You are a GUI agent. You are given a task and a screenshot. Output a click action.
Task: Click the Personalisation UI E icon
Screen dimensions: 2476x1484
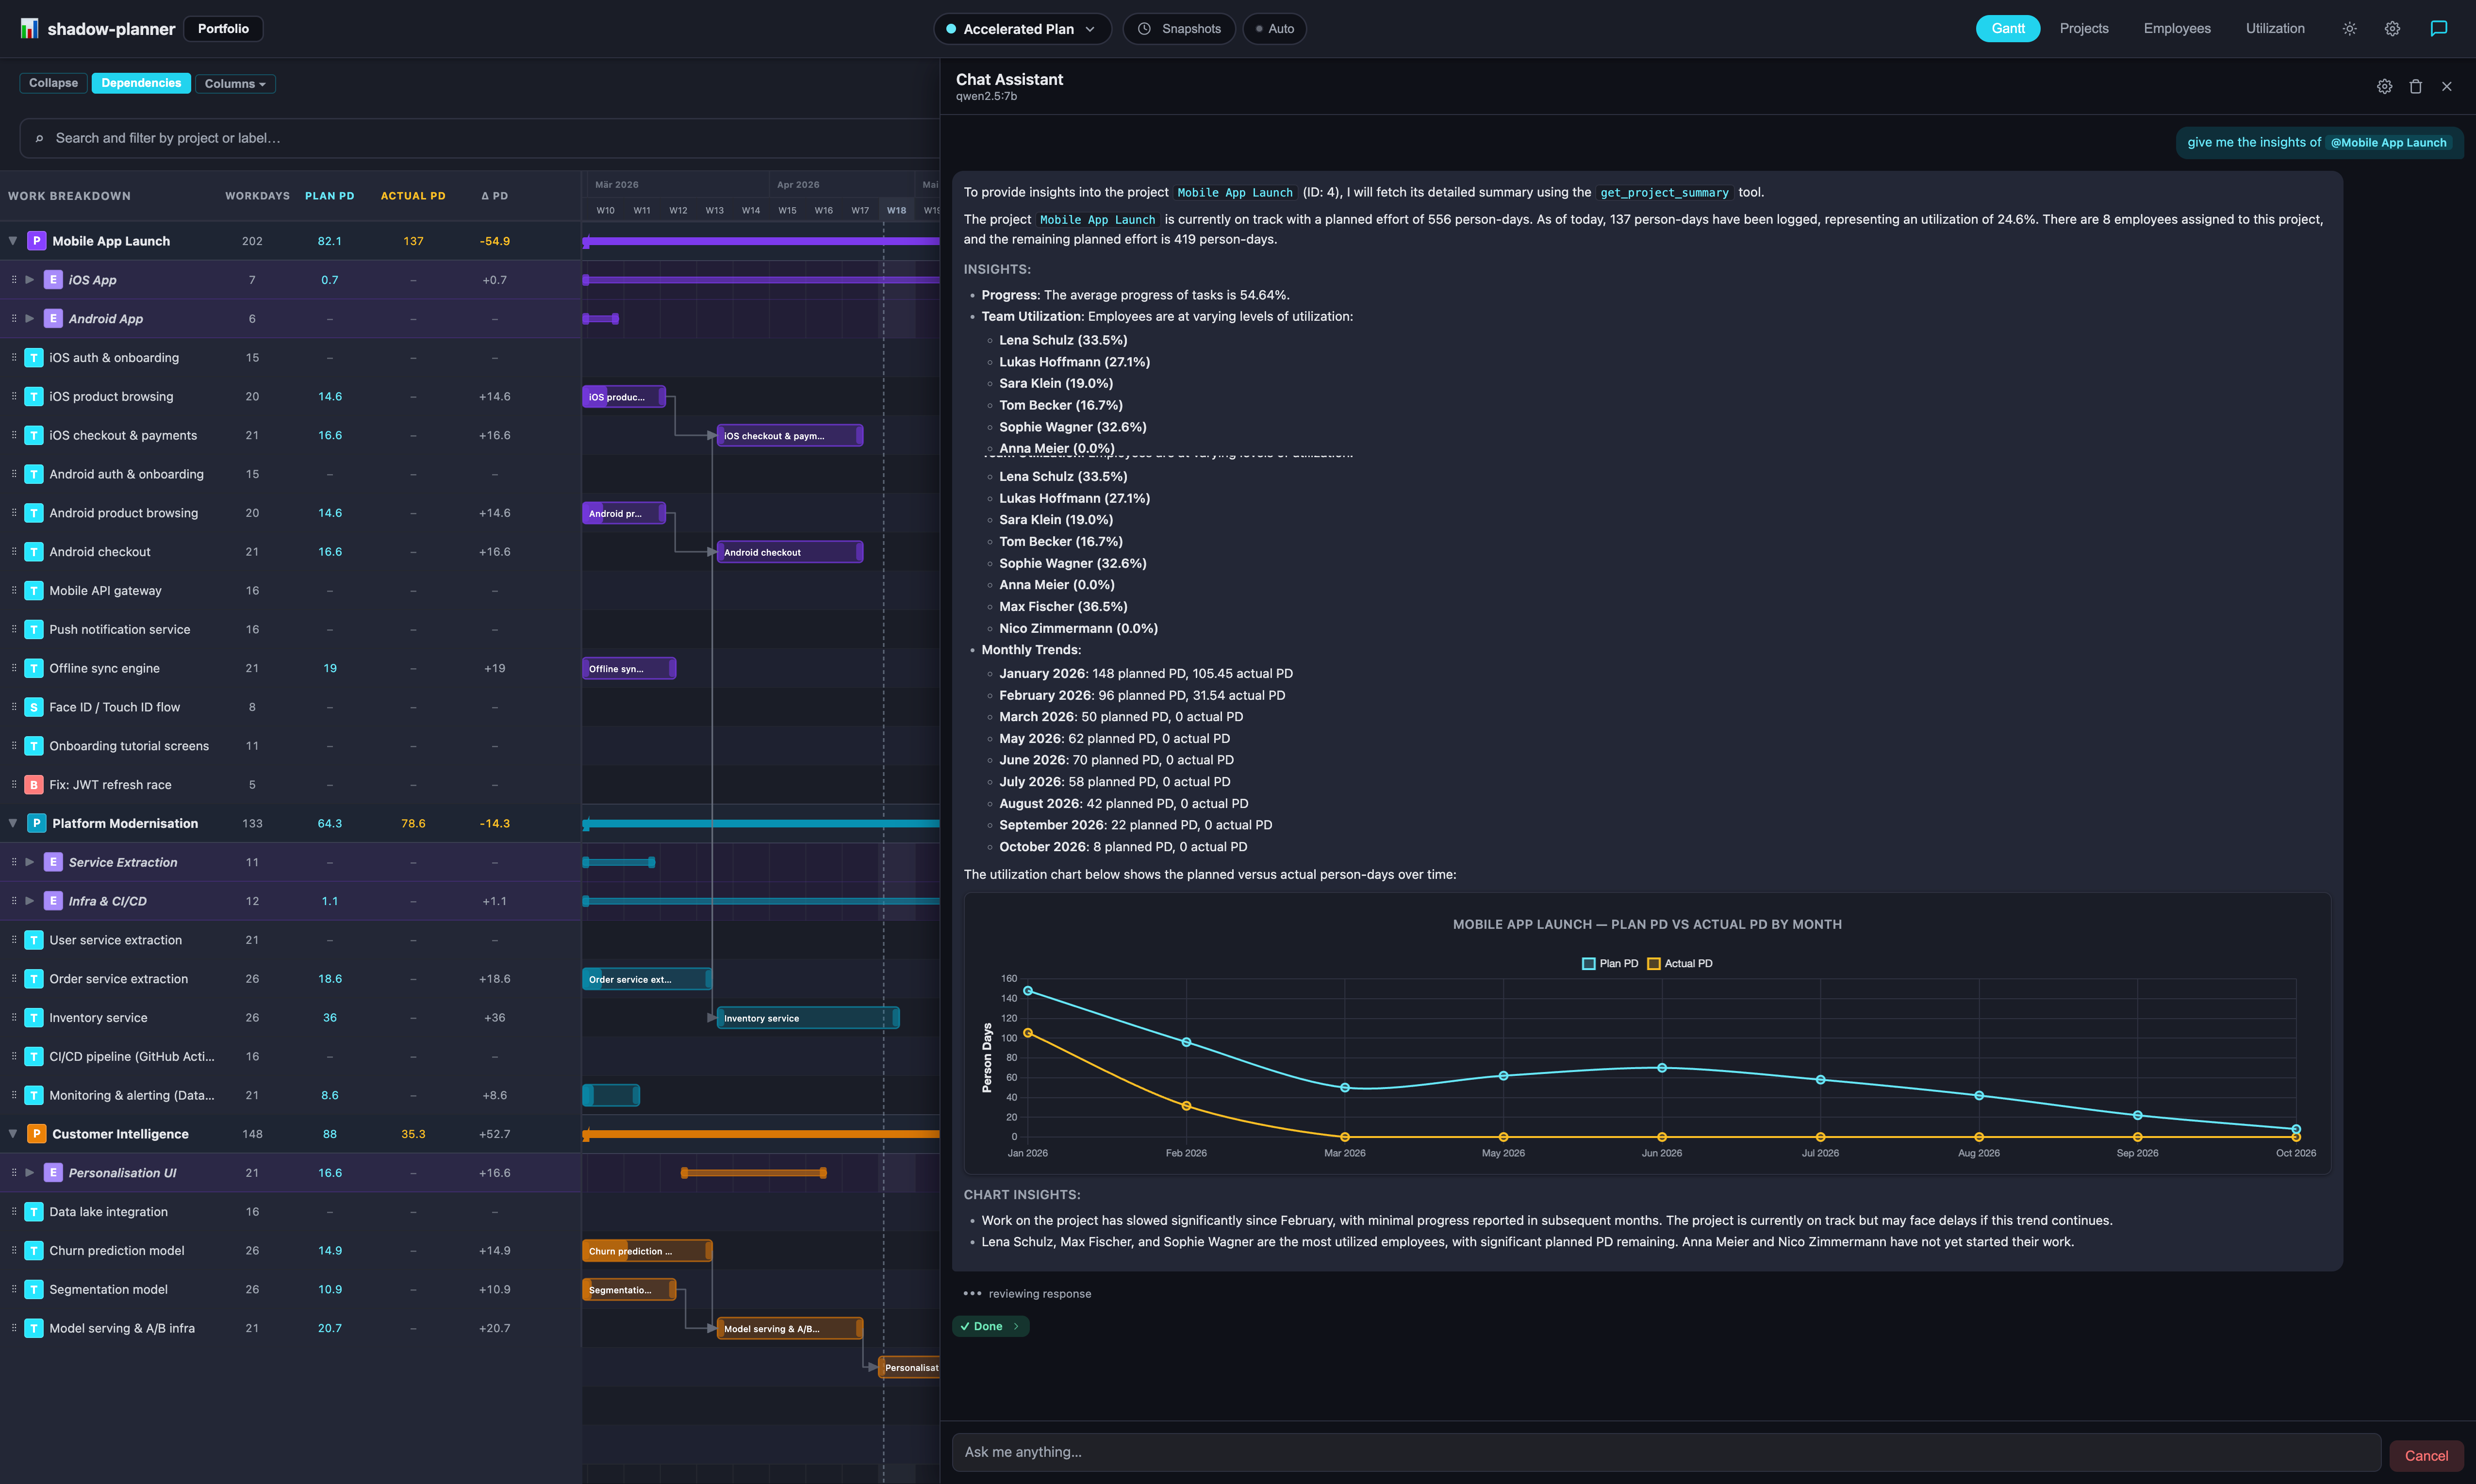point(53,1173)
